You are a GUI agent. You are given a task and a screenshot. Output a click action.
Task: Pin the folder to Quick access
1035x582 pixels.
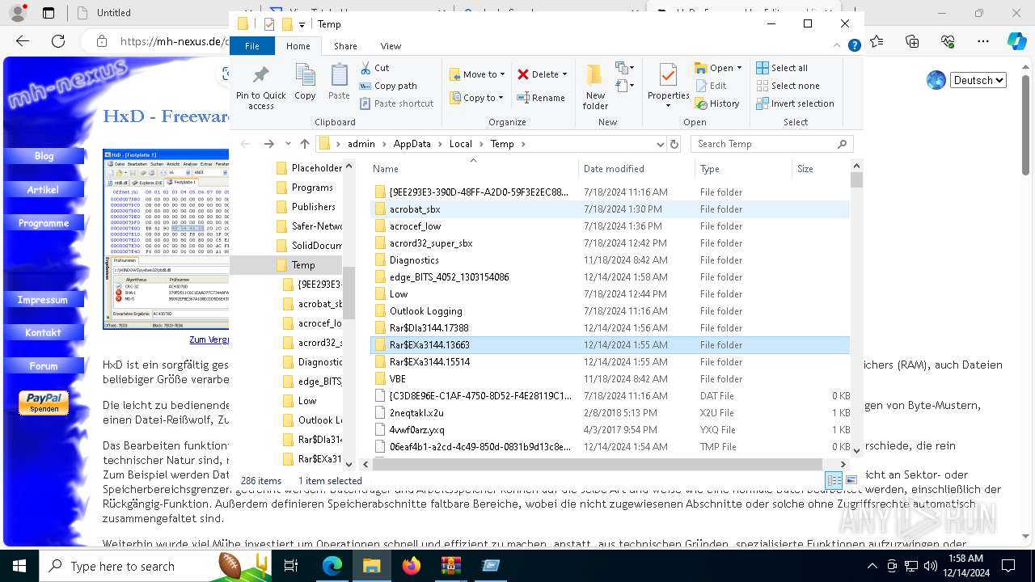click(260, 87)
